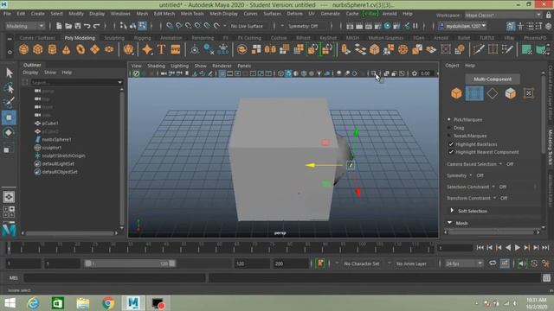The height and width of the screenshot is (311, 554).
Task: Go to end of playback range
Action: point(545,248)
